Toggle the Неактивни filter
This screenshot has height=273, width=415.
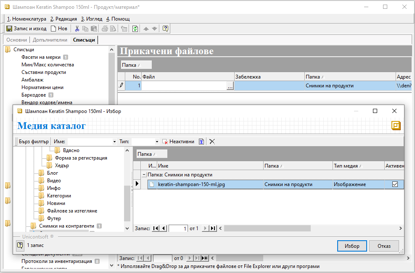point(178,142)
